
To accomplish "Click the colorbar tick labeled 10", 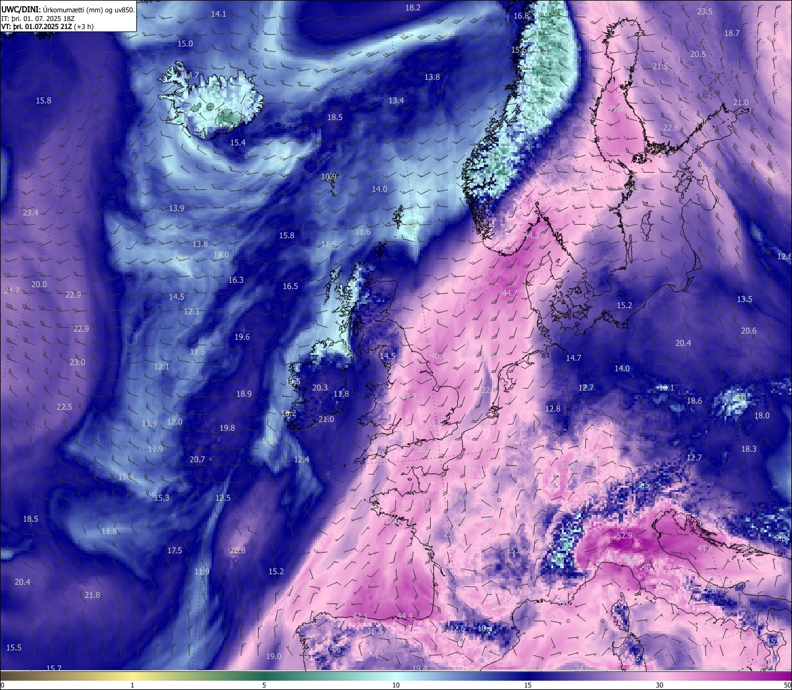I will pos(396,684).
